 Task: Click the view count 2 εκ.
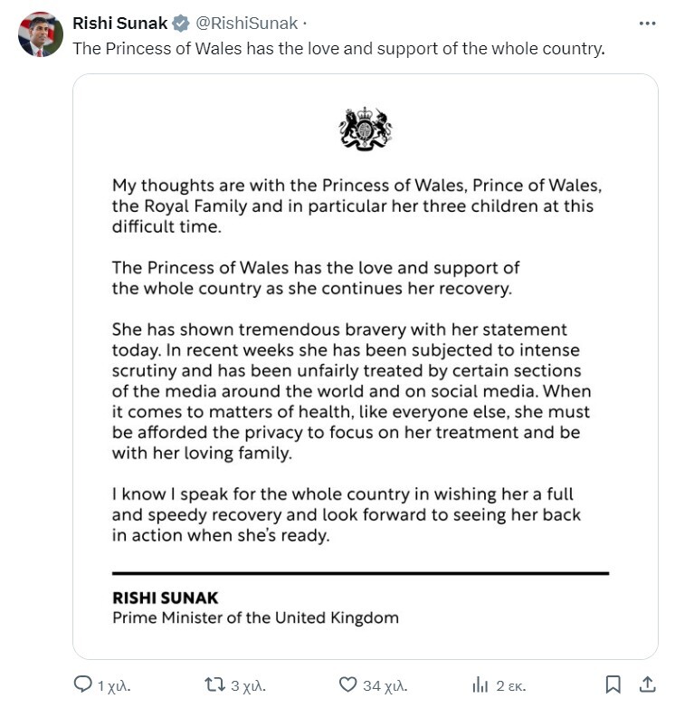tap(511, 685)
